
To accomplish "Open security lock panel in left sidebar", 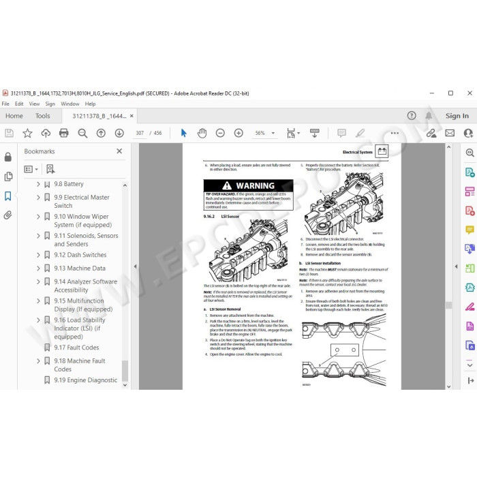I will click(8, 157).
